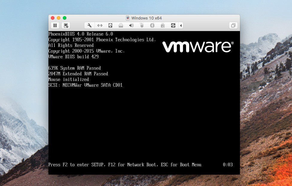
Task: Click inside the BIOS boot prompt text
Action: pyautogui.click(x=124, y=165)
